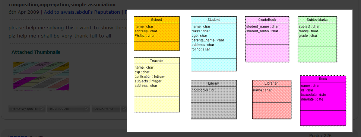Click 'id : char' in Book
The width and height of the screenshot is (361, 137).
[307, 90]
